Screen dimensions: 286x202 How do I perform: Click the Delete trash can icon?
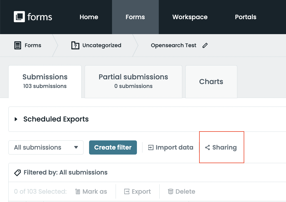tap(171, 191)
